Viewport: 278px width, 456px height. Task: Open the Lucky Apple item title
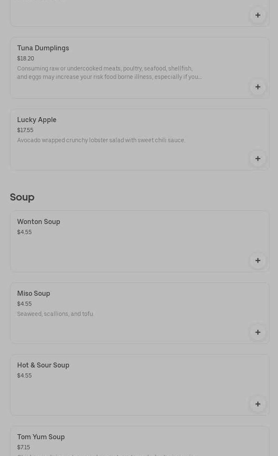click(37, 120)
